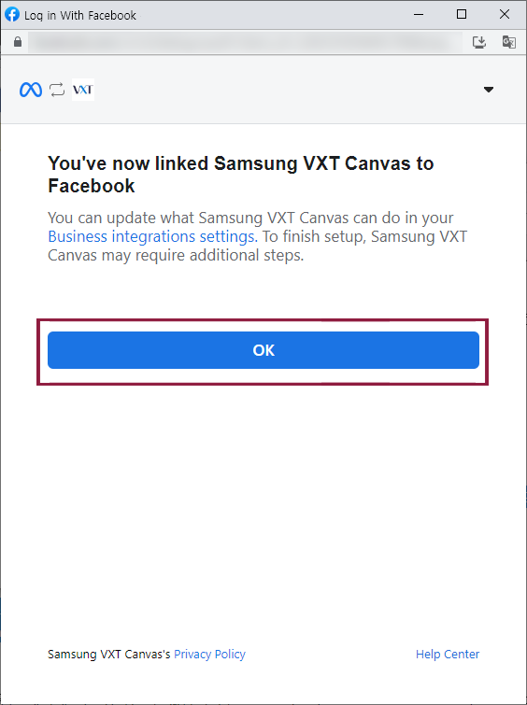527x705 pixels.
Task: Click the gray sync arrows icon
Action: pyautogui.click(x=57, y=90)
